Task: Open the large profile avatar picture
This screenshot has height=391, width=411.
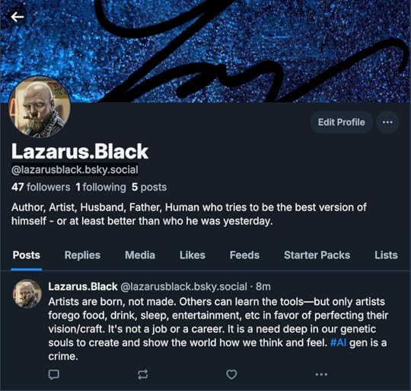Action: tap(40, 107)
